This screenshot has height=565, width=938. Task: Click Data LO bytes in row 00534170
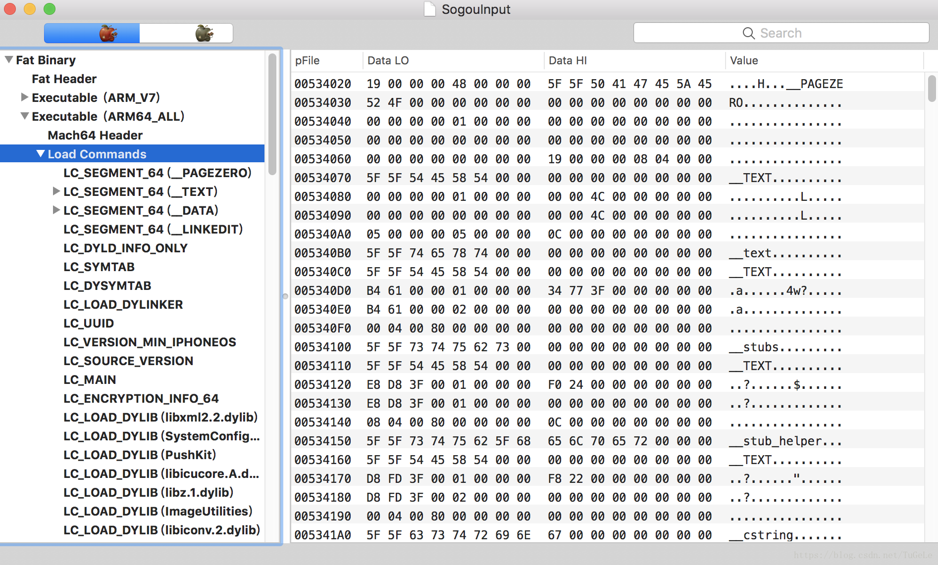(x=449, y=478)
